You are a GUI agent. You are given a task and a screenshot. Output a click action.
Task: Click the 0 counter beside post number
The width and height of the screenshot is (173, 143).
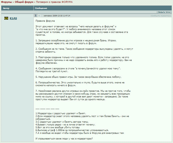pyautogui.click(x=39, y=16)
